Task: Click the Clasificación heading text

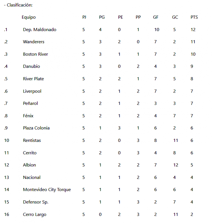Action: click(20, 5)
